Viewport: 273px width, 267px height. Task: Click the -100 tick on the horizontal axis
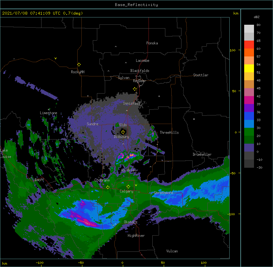click(x=40, y=263)
